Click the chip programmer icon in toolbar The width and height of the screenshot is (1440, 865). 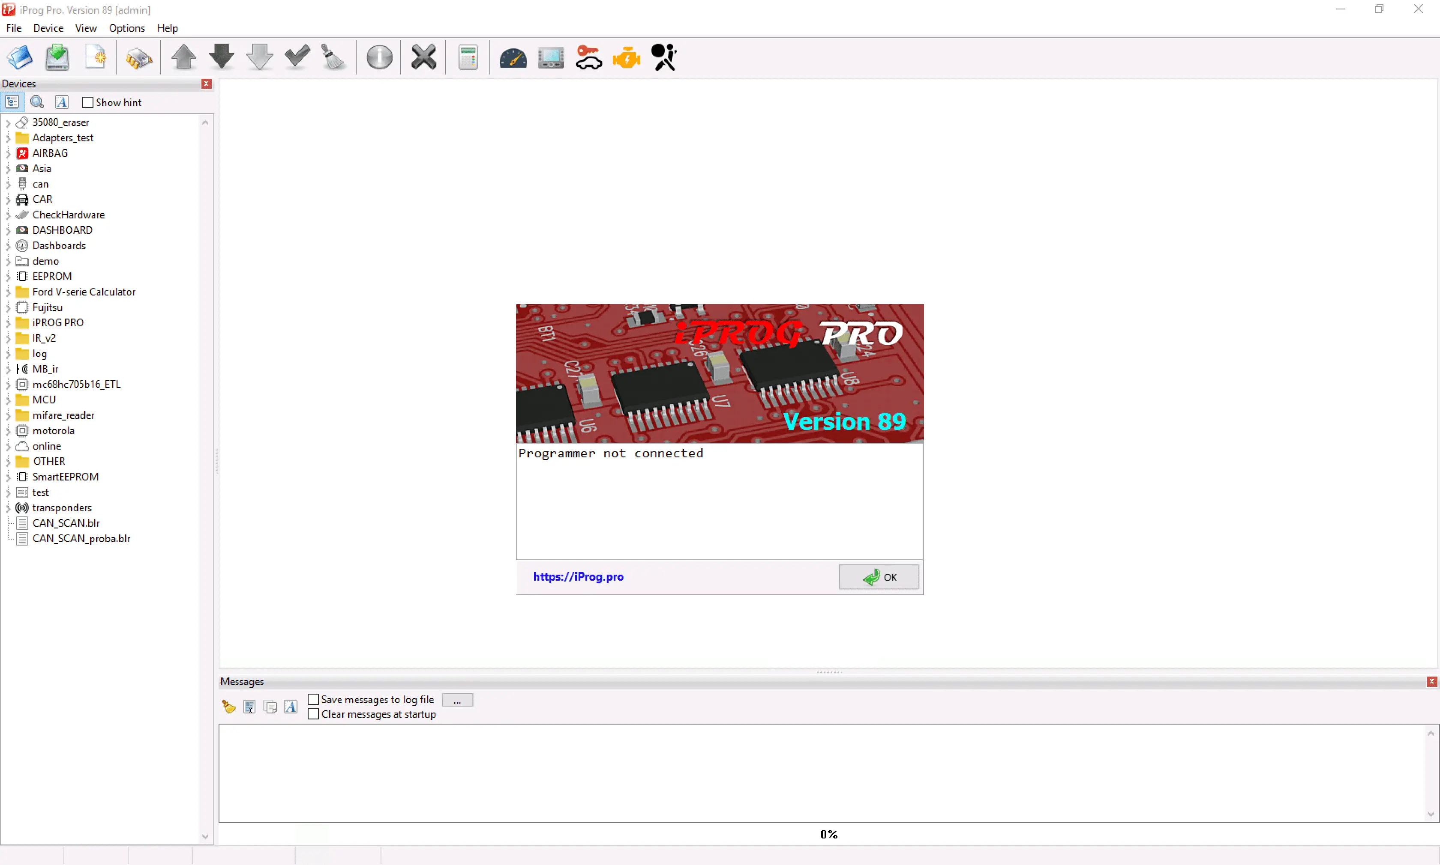[x=139, y=58]
